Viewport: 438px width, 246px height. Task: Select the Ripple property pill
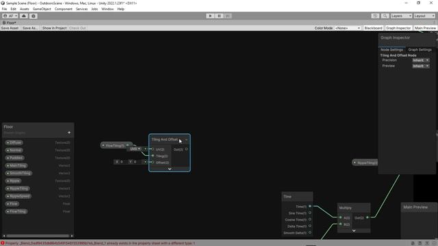coord(13,181)
